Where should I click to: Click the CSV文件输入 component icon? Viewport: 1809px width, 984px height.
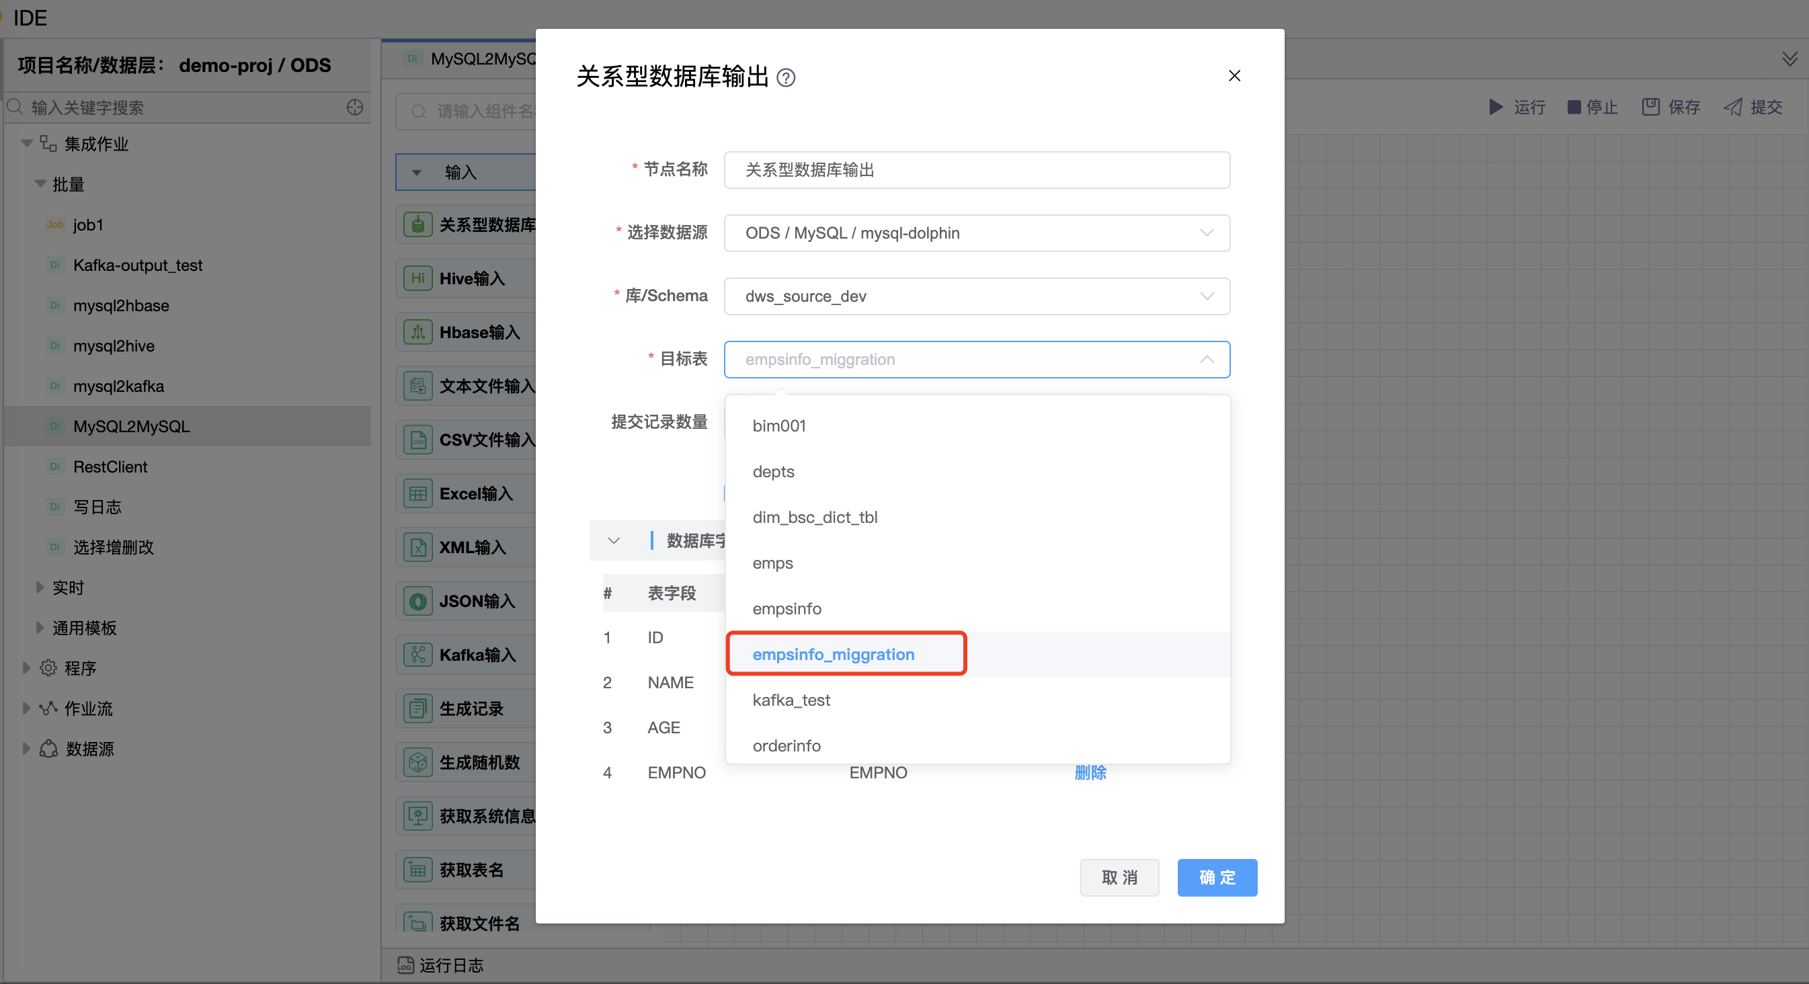[418, 440]
